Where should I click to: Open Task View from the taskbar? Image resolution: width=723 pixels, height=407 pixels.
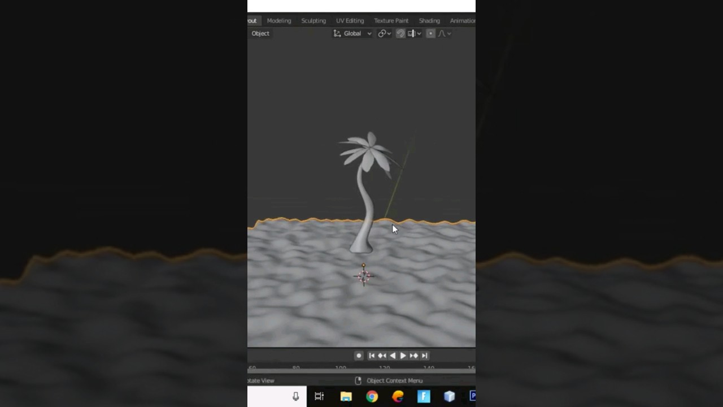click(x=319, y=397)
